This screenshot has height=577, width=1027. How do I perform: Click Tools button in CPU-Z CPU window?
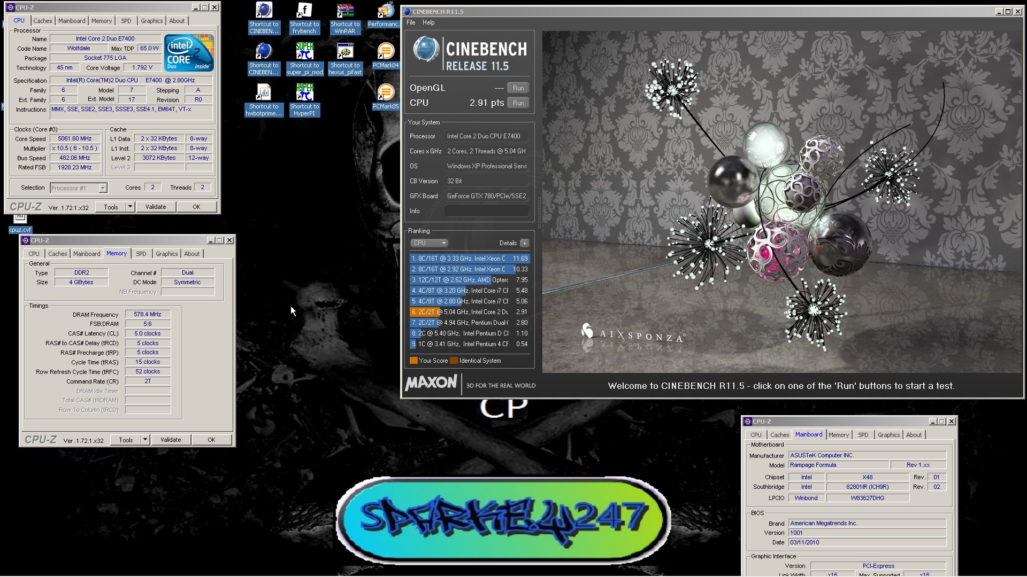click(111, 207)
